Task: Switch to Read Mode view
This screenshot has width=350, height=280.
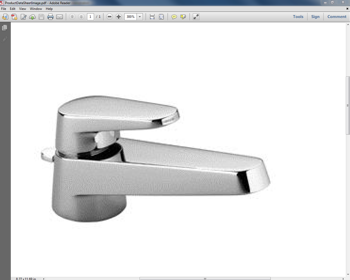Action: 196,17
